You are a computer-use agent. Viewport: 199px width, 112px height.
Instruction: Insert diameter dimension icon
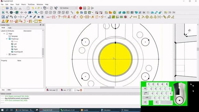pos(147,17)
